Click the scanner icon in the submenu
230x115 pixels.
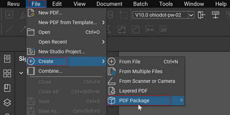tap(112, 81)
